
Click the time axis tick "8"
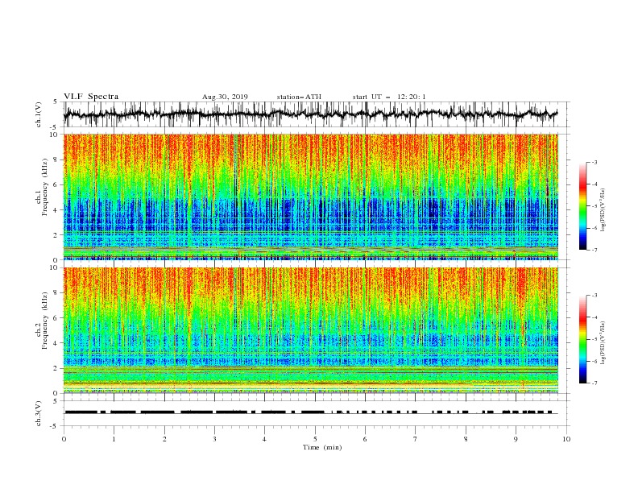[466, 439]
